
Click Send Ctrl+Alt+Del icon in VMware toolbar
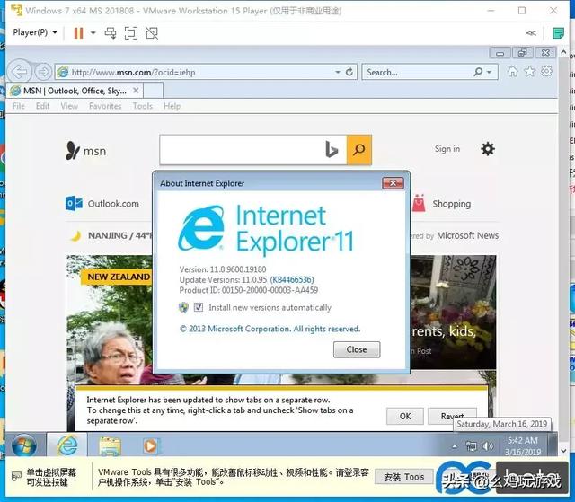pos(111,33)
